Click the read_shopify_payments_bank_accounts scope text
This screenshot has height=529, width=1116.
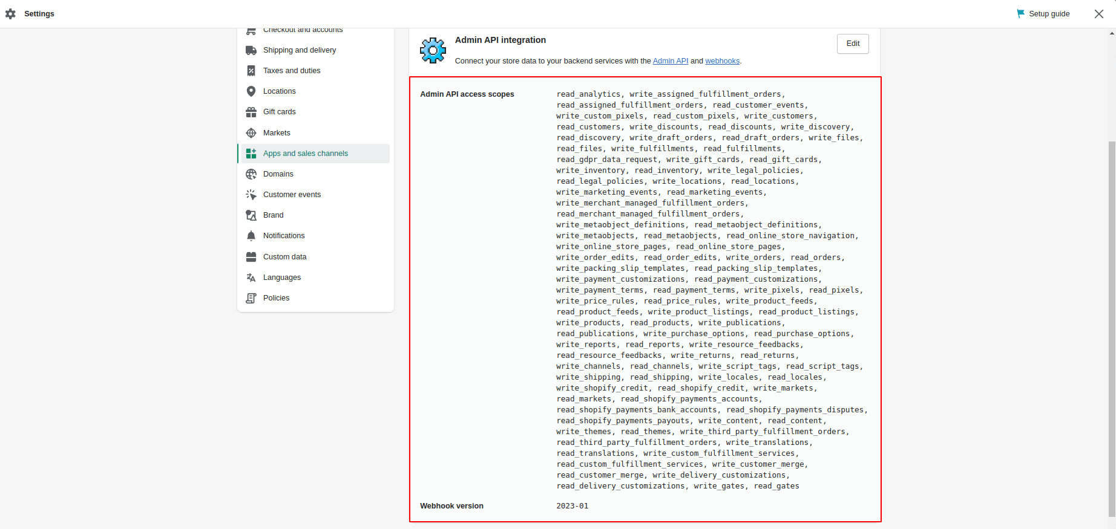(x=637, y=410)
